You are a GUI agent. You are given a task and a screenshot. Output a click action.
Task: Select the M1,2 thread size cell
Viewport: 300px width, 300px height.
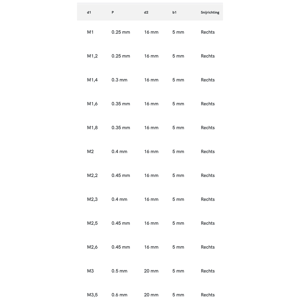coord(92,56)
